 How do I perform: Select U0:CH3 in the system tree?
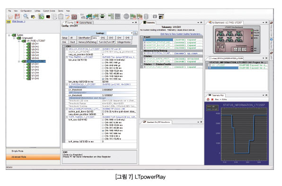[35, 50]
